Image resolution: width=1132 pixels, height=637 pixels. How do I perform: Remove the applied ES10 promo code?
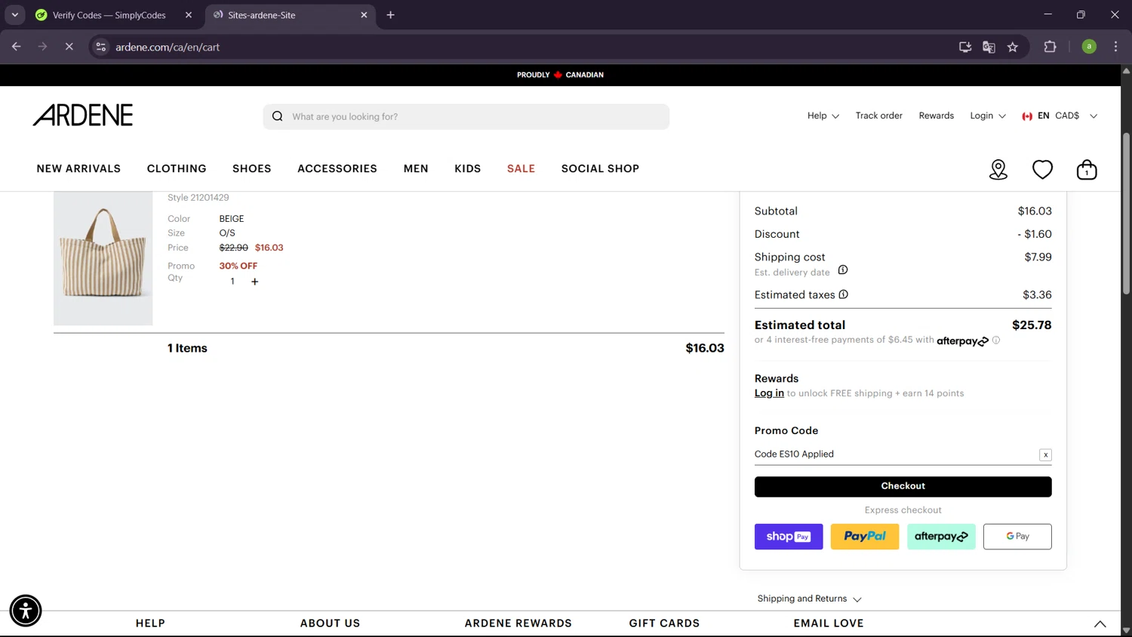(1045, 454)
